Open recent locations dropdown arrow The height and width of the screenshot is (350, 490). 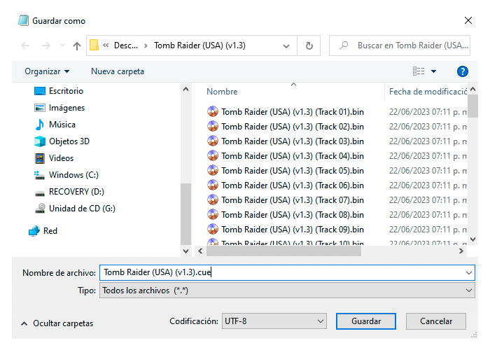(x=62, y=45)
